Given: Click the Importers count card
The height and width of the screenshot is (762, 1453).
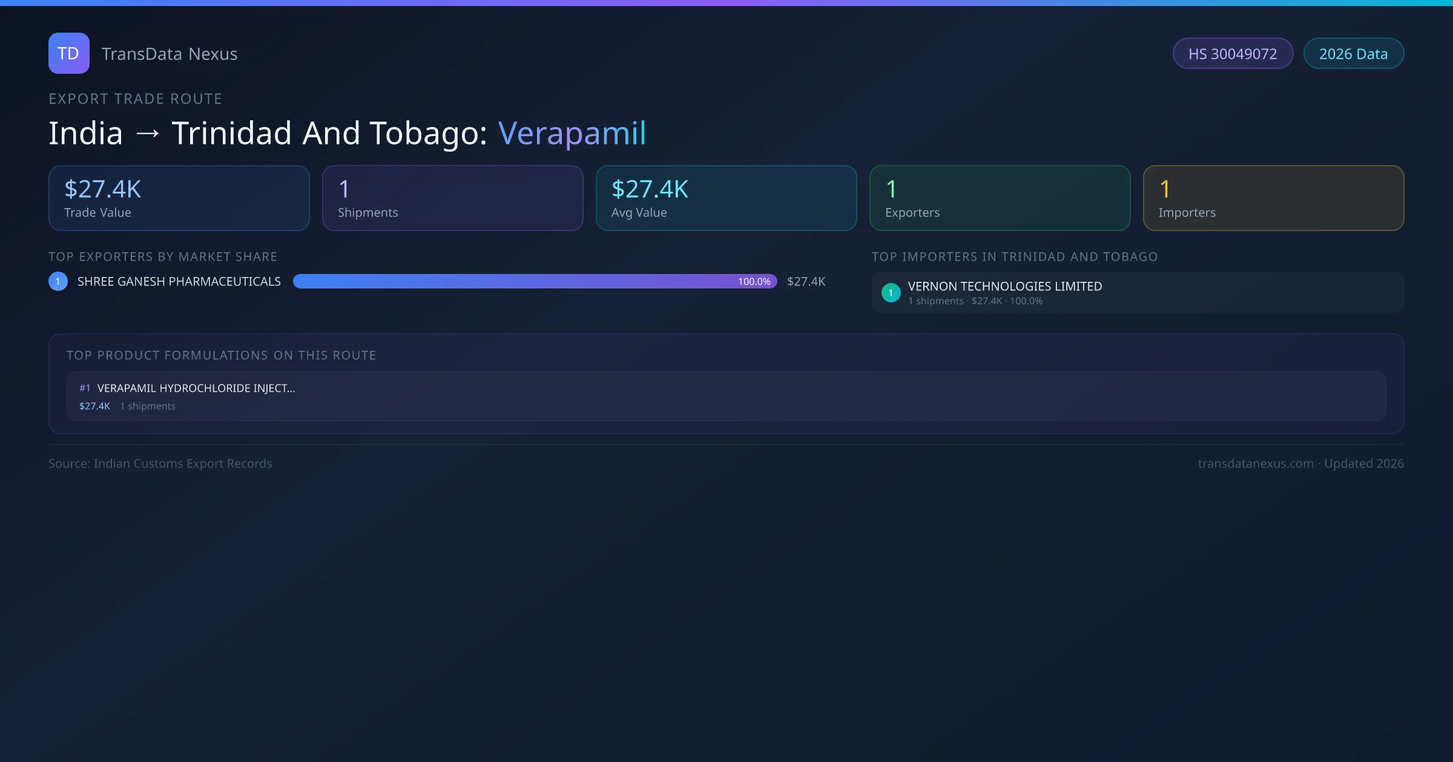Looking at the screenshot, I should [x=1273, y=198].
